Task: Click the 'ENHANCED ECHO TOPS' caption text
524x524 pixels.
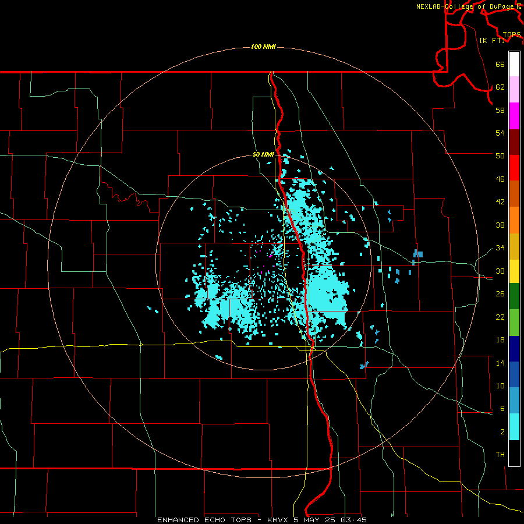Action: click(204, 520)
